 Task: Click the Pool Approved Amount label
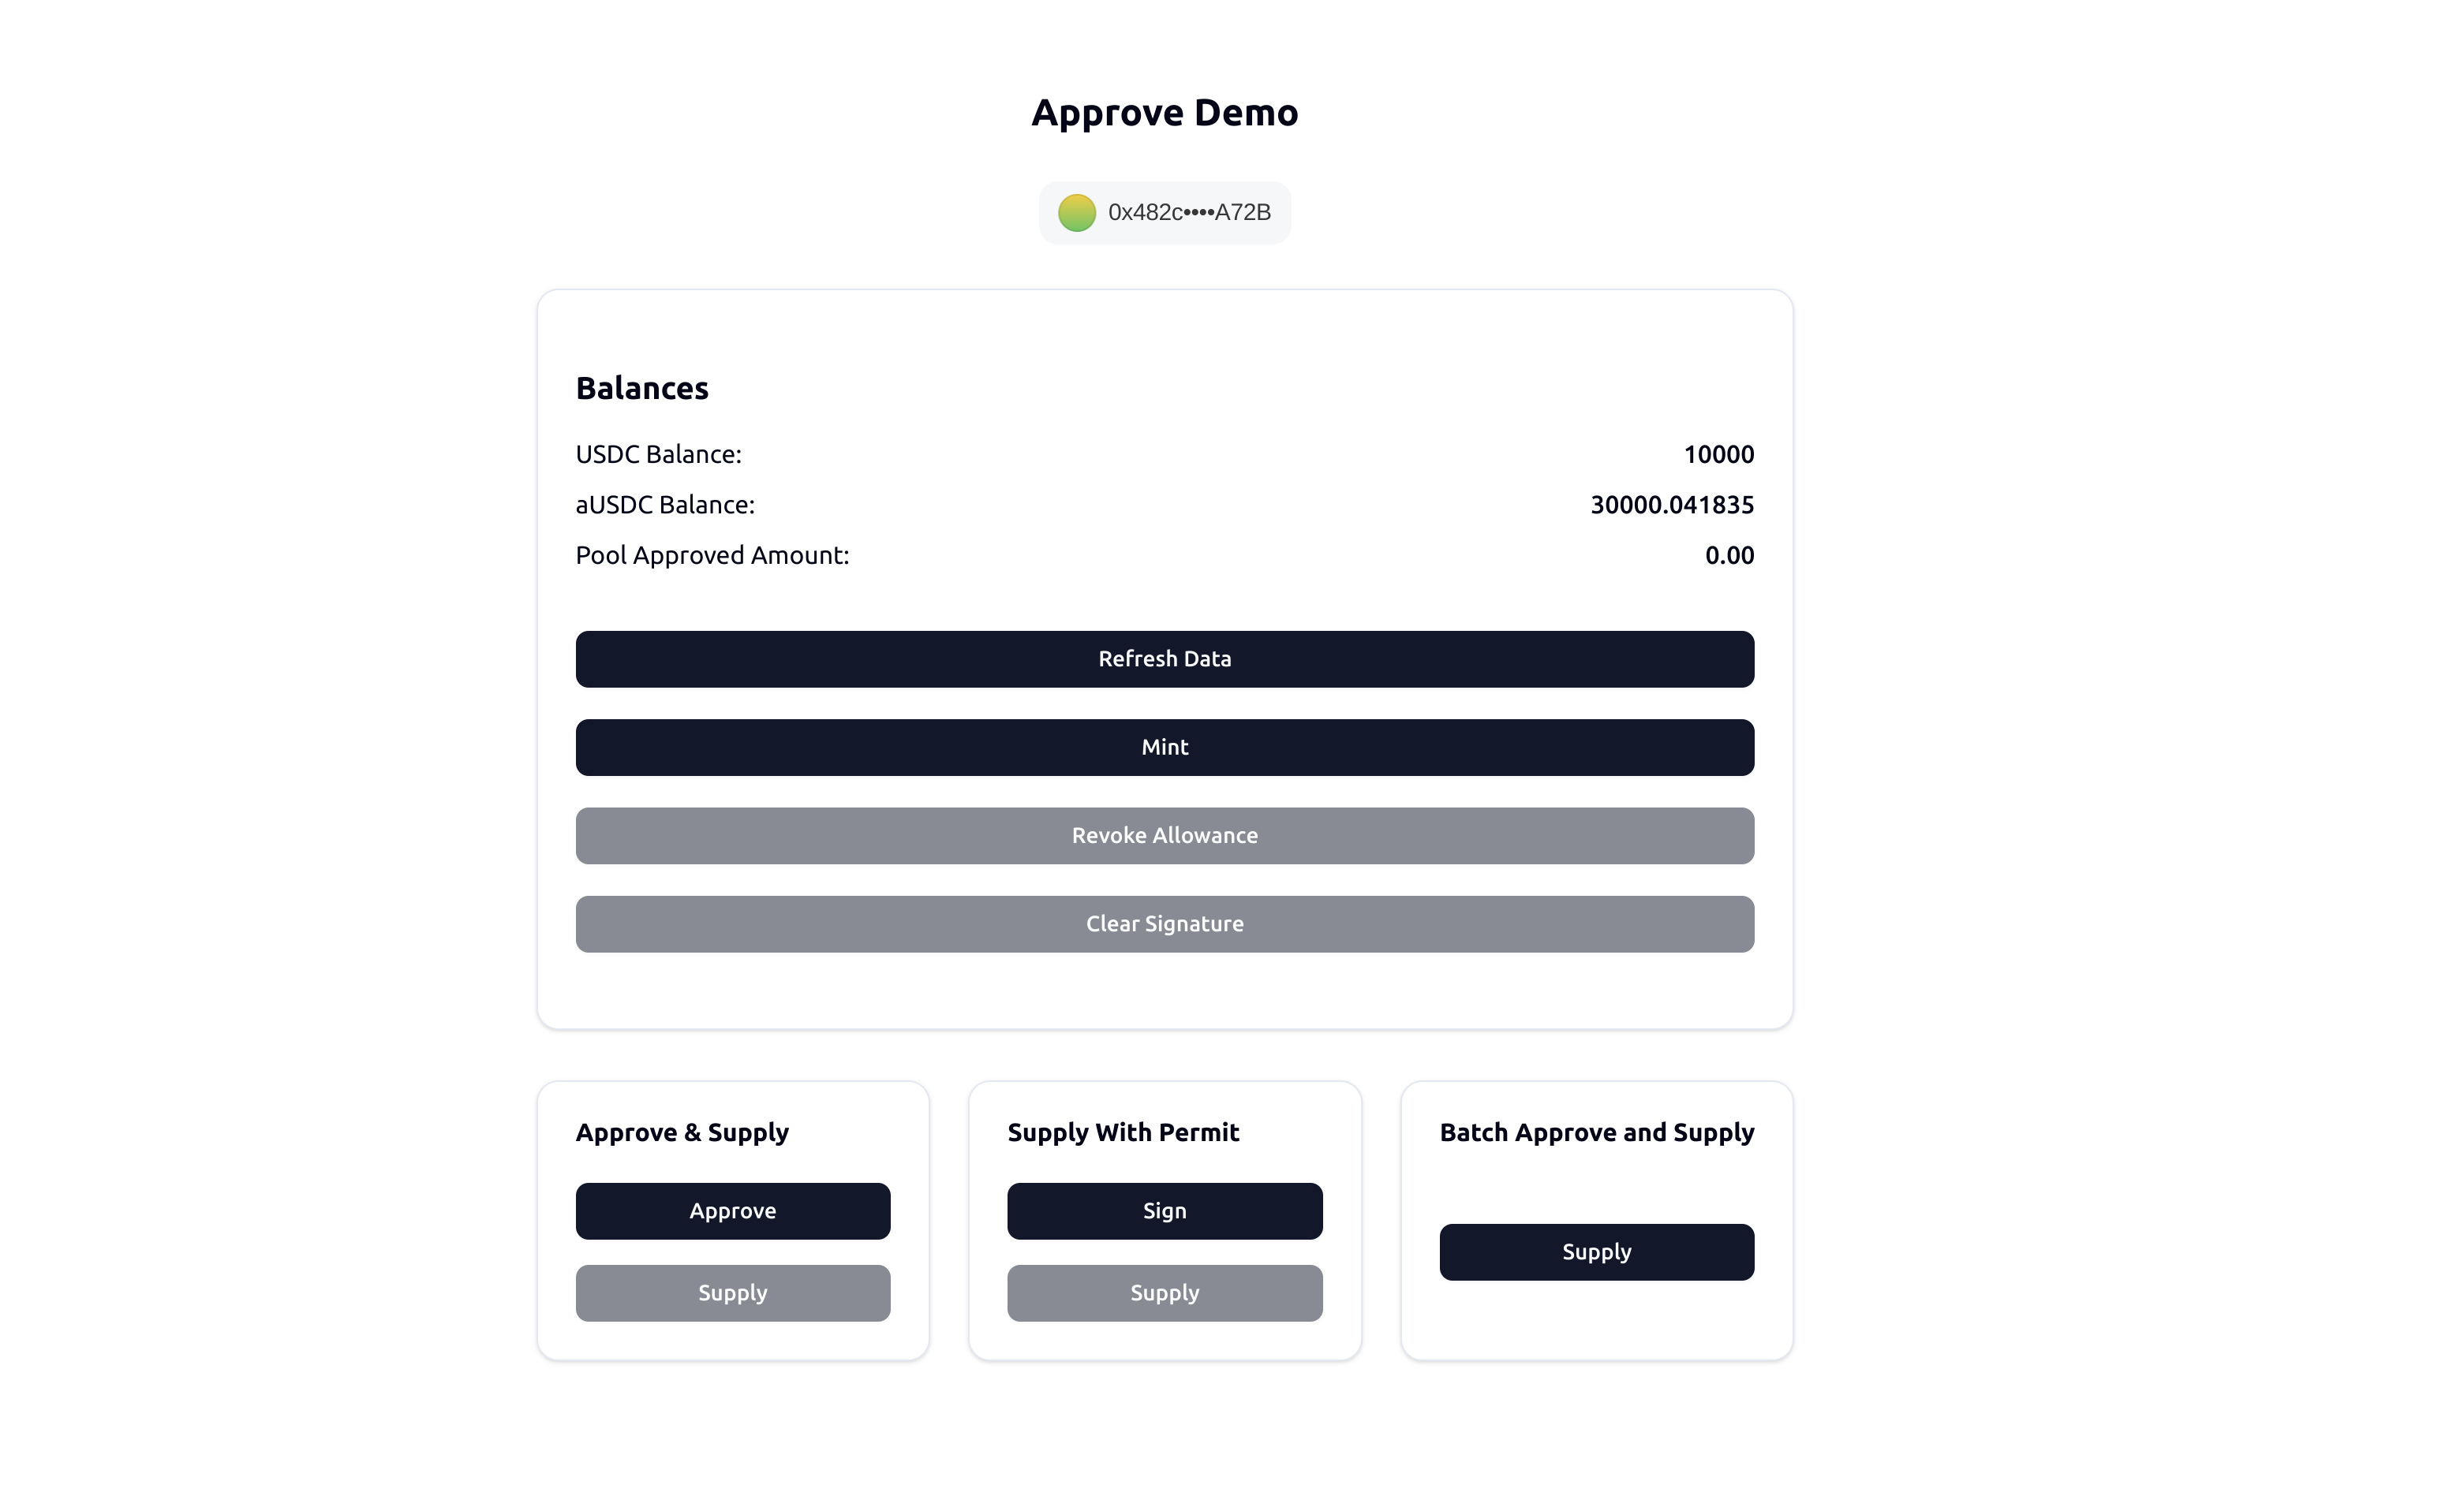(x=712, y=556)
